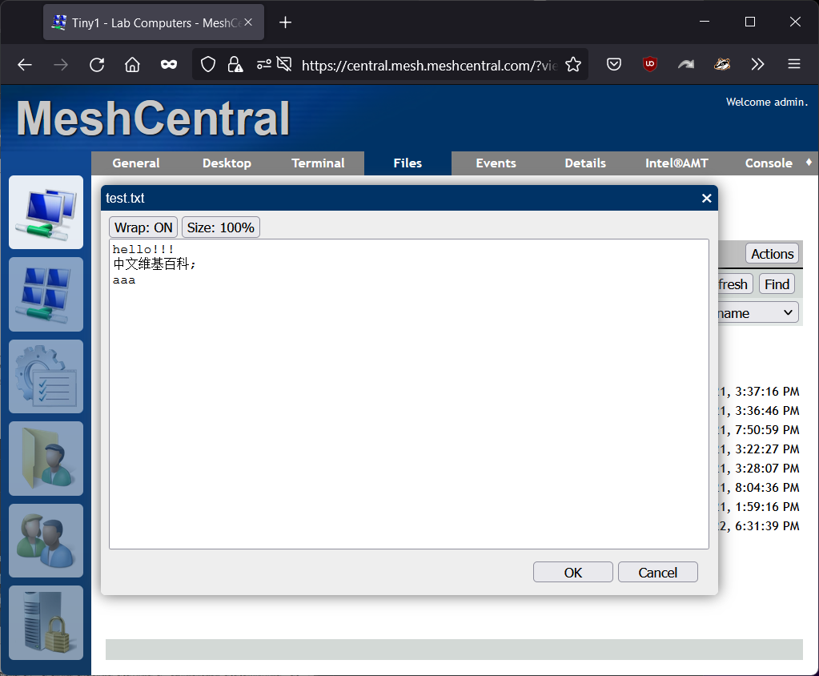Open the Firefox hamburger menu
The height and width of the screenshot is (676, 819).
[x=793, y=64]
